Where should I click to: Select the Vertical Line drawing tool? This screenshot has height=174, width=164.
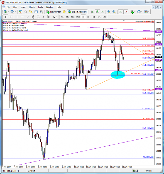pyautogui.click(x=17, y=17)
